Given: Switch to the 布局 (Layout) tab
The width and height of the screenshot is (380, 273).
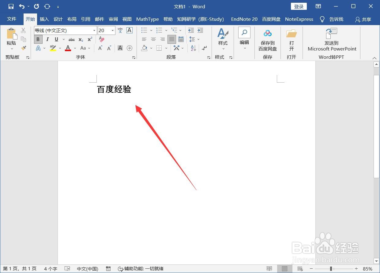Looking at the screenshot, I should pyautogui.click(x=72, y=19).
